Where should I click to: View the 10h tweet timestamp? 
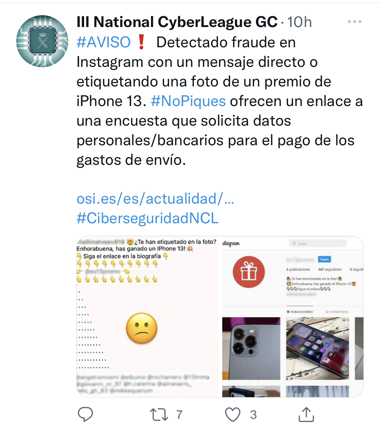coord(299,22)
